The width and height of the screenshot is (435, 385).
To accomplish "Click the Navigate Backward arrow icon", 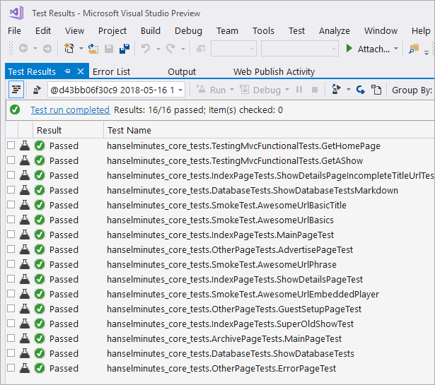I will [23, 49].
